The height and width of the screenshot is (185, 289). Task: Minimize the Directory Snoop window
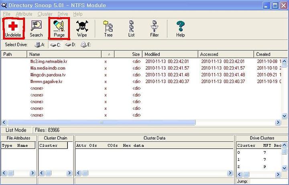pyautogui.click(x=266, y=6)
